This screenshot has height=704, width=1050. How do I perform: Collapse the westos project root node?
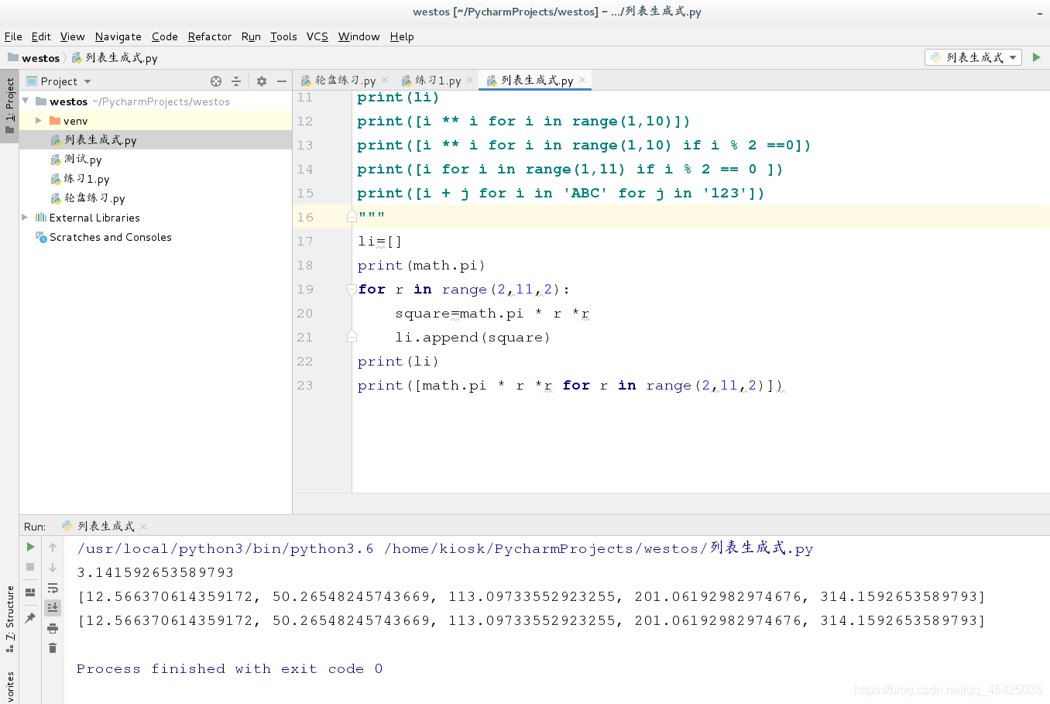click(x=26, y=101)
